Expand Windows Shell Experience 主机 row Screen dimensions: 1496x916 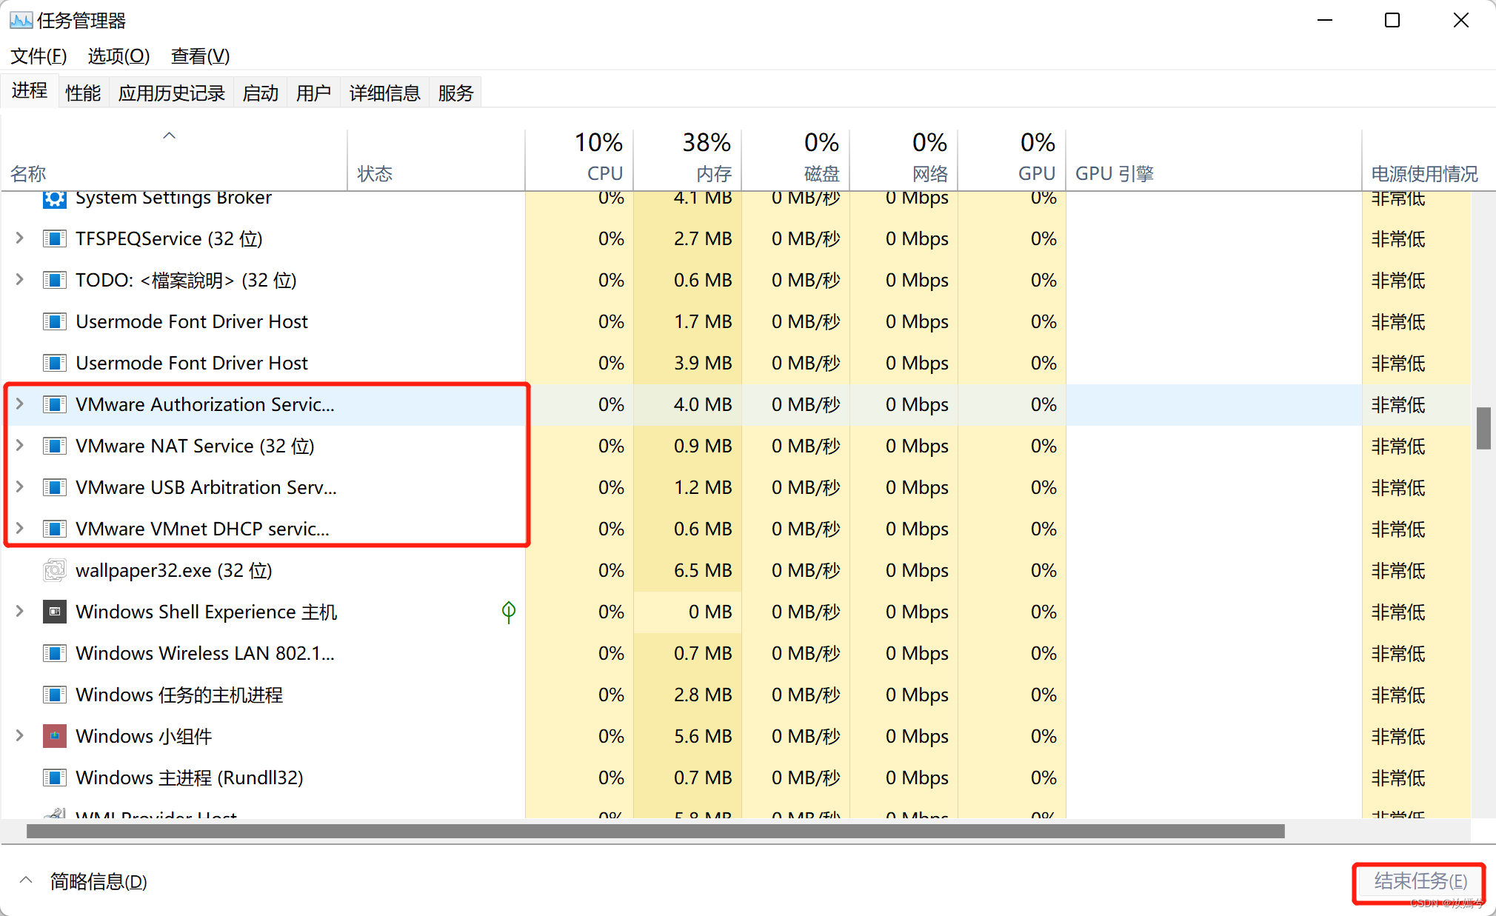point(20,612)
